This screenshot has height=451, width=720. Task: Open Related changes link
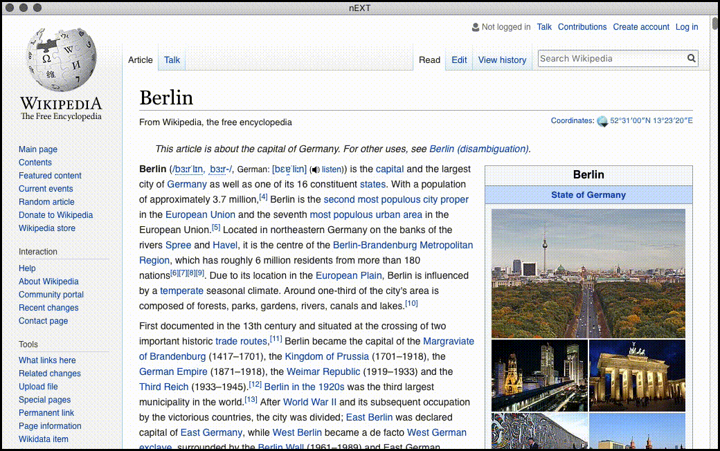pyautogui.click(x=50, y=374)
